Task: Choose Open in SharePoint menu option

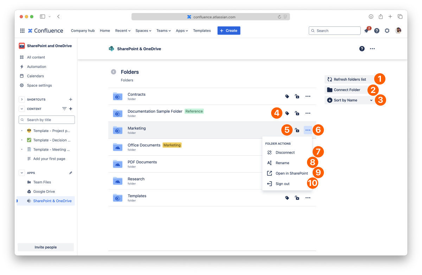Action: pyautogui.click(x=291, y=173)
